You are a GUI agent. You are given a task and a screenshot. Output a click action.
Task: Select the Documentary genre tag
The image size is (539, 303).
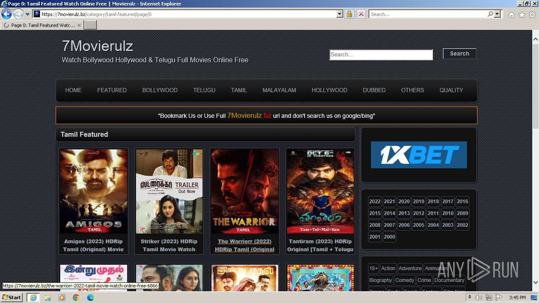(x=449, y=280)
